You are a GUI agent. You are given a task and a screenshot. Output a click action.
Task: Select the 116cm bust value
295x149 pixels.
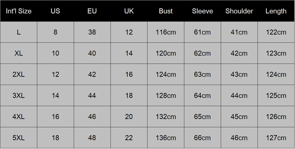[x=166, y=32]
